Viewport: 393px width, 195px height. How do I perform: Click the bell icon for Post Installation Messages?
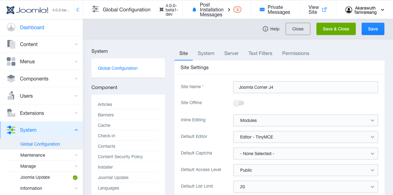[x=194, y=10]
